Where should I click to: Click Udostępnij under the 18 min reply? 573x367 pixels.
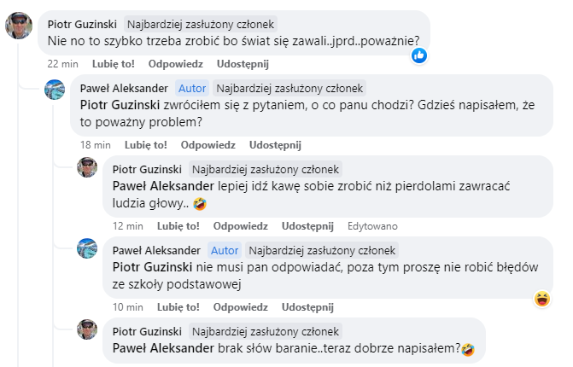click(x=274, y=144)
